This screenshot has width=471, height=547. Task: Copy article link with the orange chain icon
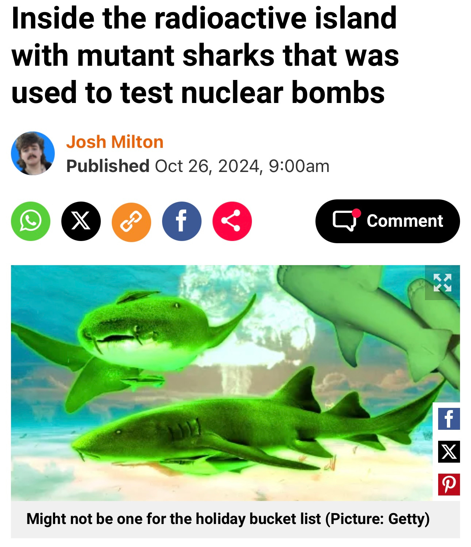pyautogui.click(x=131, y=221)
